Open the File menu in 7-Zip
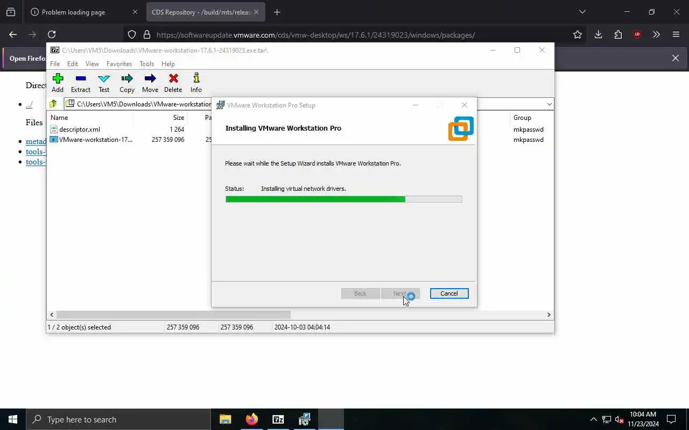689x430 pixels. tap(55, 63)
